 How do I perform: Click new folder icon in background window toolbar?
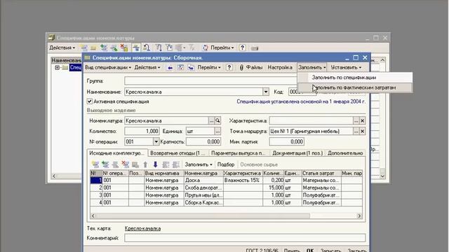[x=93, y=48]
